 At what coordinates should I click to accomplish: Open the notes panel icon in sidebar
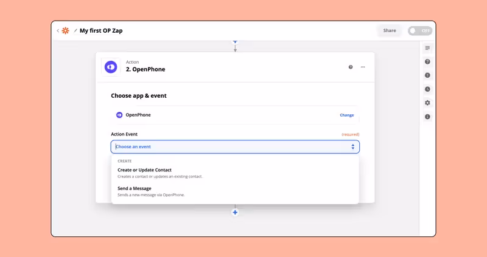click(x=428, y=48)
